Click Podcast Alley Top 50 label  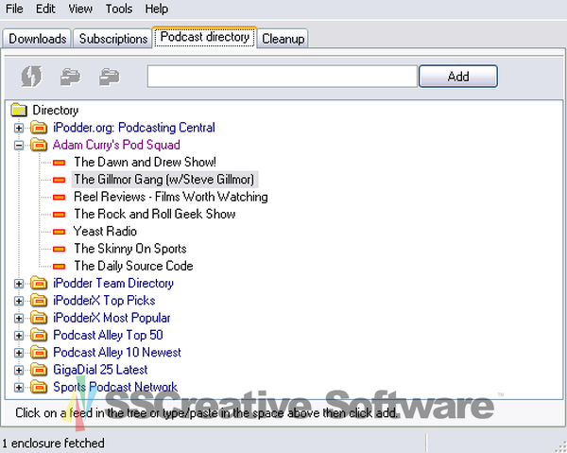(x=108, y=335)
